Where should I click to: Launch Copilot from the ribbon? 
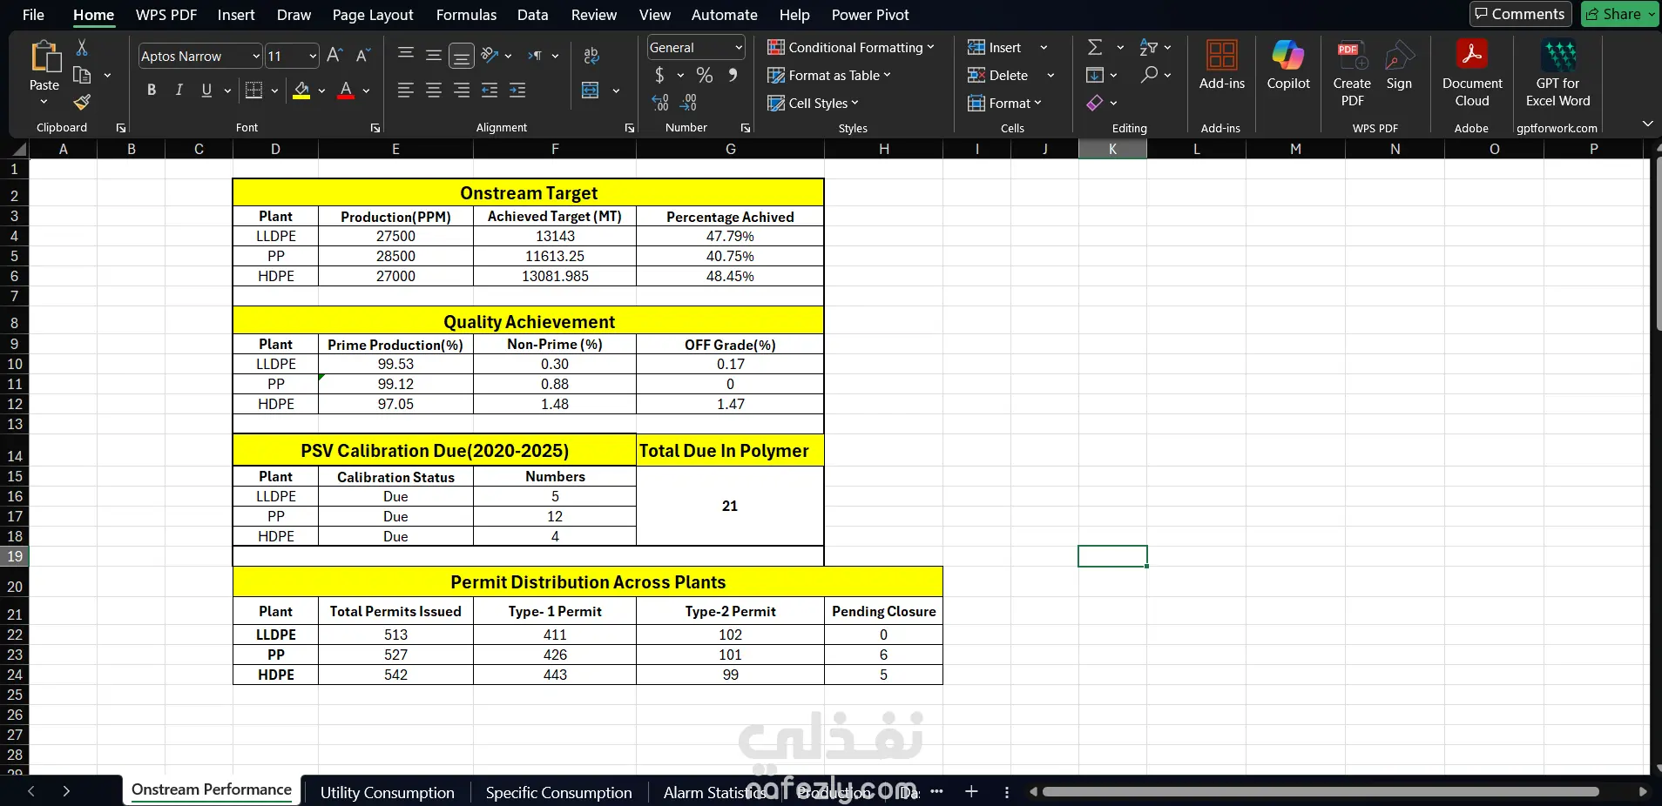1288,65
